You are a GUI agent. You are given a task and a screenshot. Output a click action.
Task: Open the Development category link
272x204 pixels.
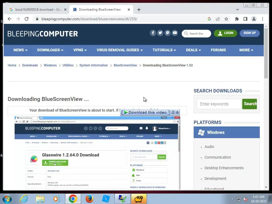coord(215,178)
